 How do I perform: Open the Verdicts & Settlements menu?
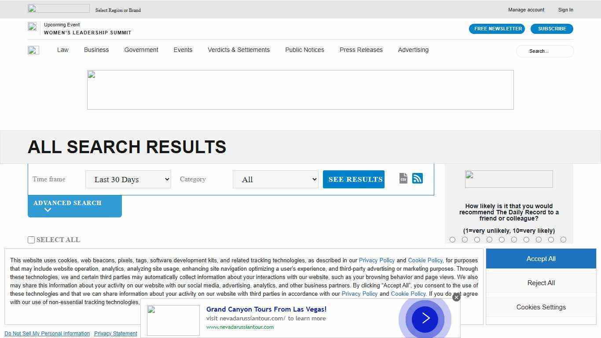point(238,50)
